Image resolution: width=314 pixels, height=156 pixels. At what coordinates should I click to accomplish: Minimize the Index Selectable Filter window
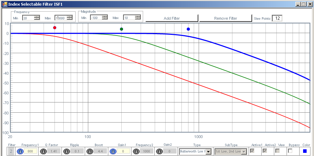point(299,4)
